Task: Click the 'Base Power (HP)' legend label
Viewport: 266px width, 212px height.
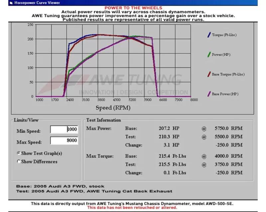Action: coord(225,94)
